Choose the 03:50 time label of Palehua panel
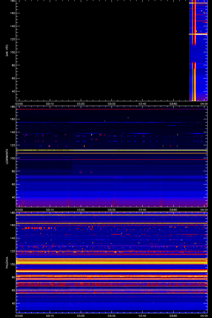This screenshot has height=318, width=212. tap(173, 316)
